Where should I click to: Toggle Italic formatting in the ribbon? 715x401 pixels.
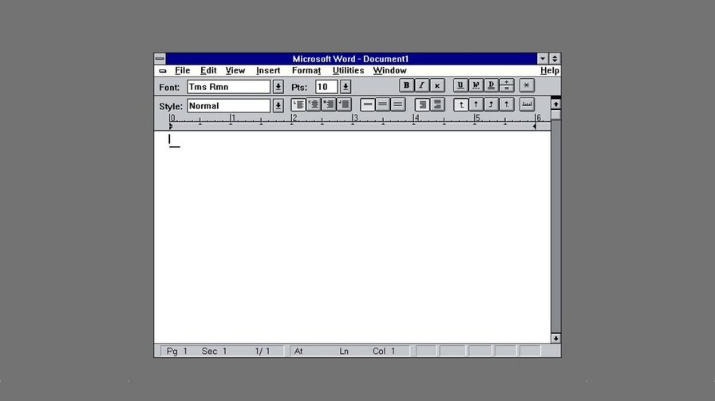[422, 85]
